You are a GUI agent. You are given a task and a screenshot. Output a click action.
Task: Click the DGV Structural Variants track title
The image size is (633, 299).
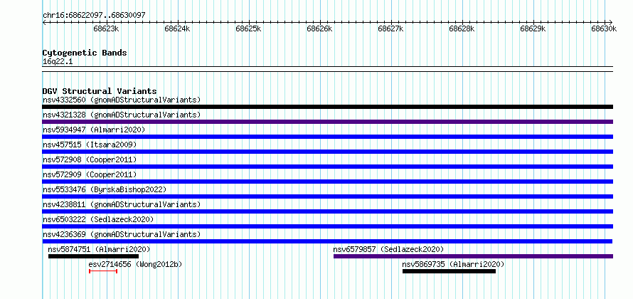pyautogui.click(x=100, y=91)
